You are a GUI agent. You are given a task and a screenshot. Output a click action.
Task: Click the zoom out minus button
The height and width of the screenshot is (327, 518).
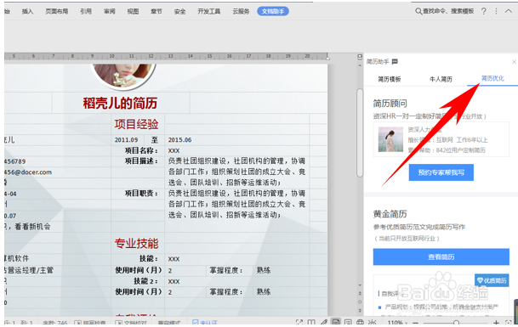[x=416, y=323]
